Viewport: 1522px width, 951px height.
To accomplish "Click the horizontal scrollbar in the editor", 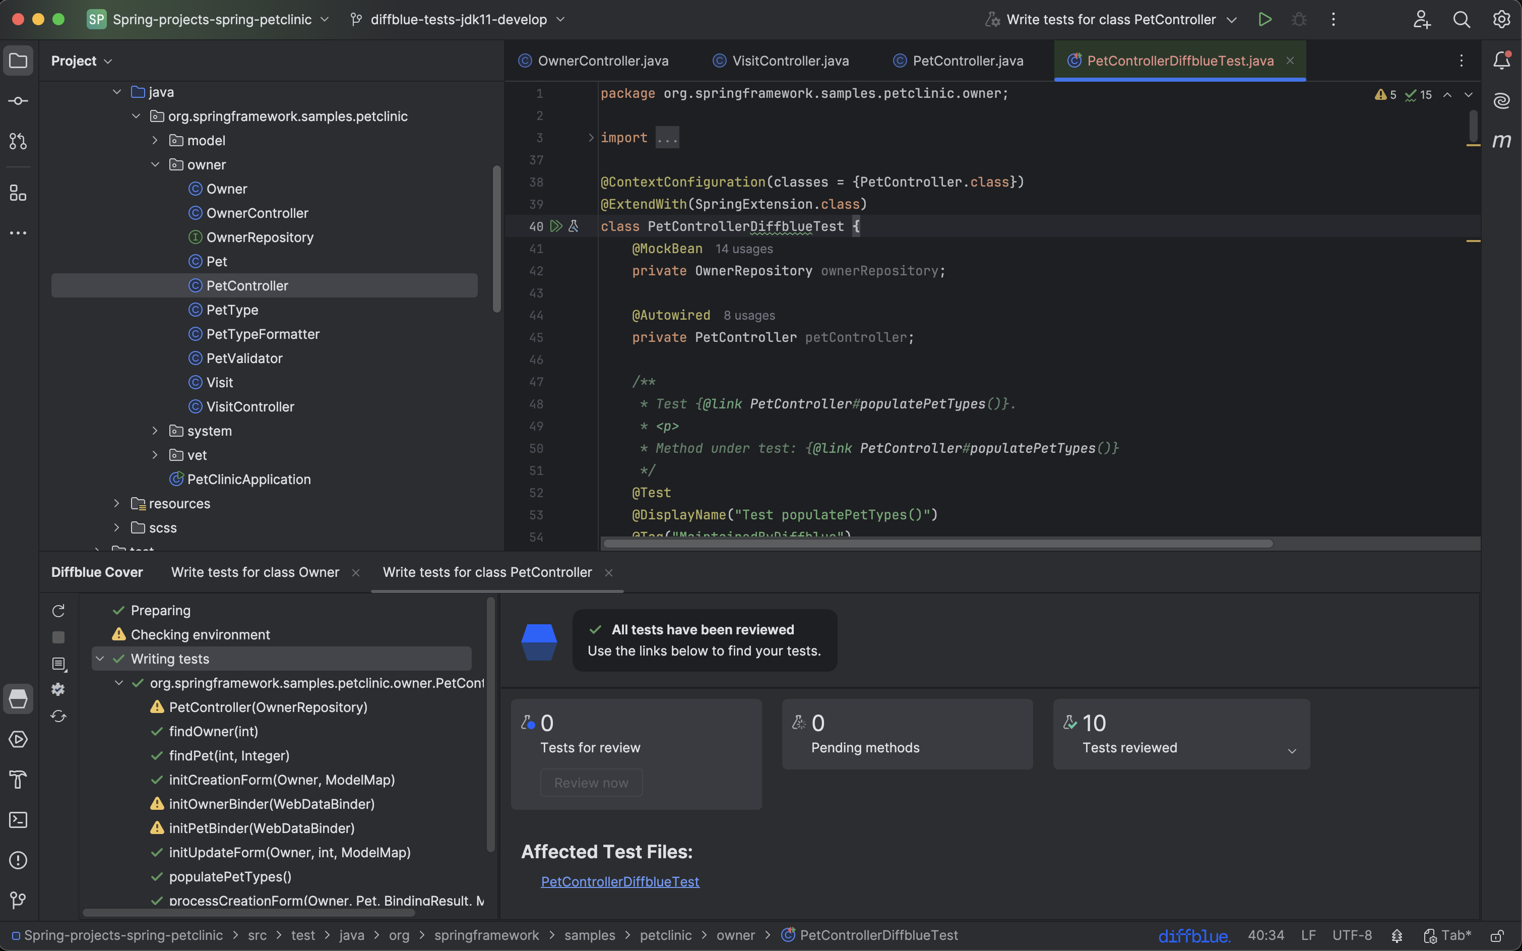I will coord(938,544).
